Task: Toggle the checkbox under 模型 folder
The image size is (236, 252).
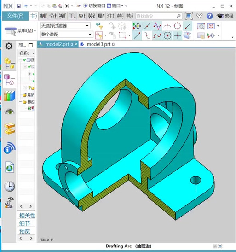Action: [x=29, y=108]
